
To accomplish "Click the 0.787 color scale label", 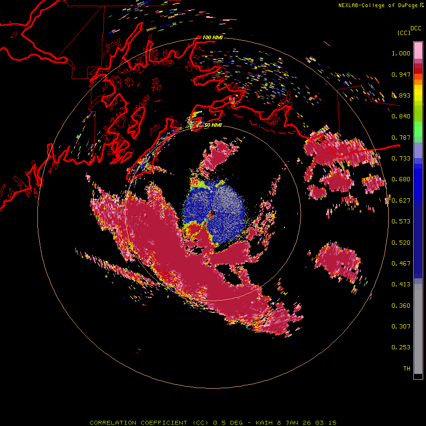I will click(x=401, y=137).
